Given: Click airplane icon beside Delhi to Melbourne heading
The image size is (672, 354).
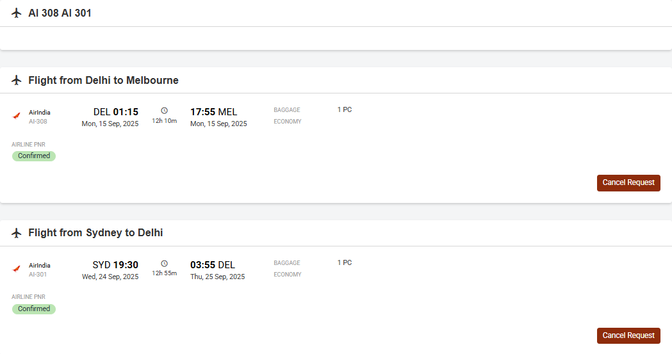Looking at the screenshot, I should pos(16,80).
